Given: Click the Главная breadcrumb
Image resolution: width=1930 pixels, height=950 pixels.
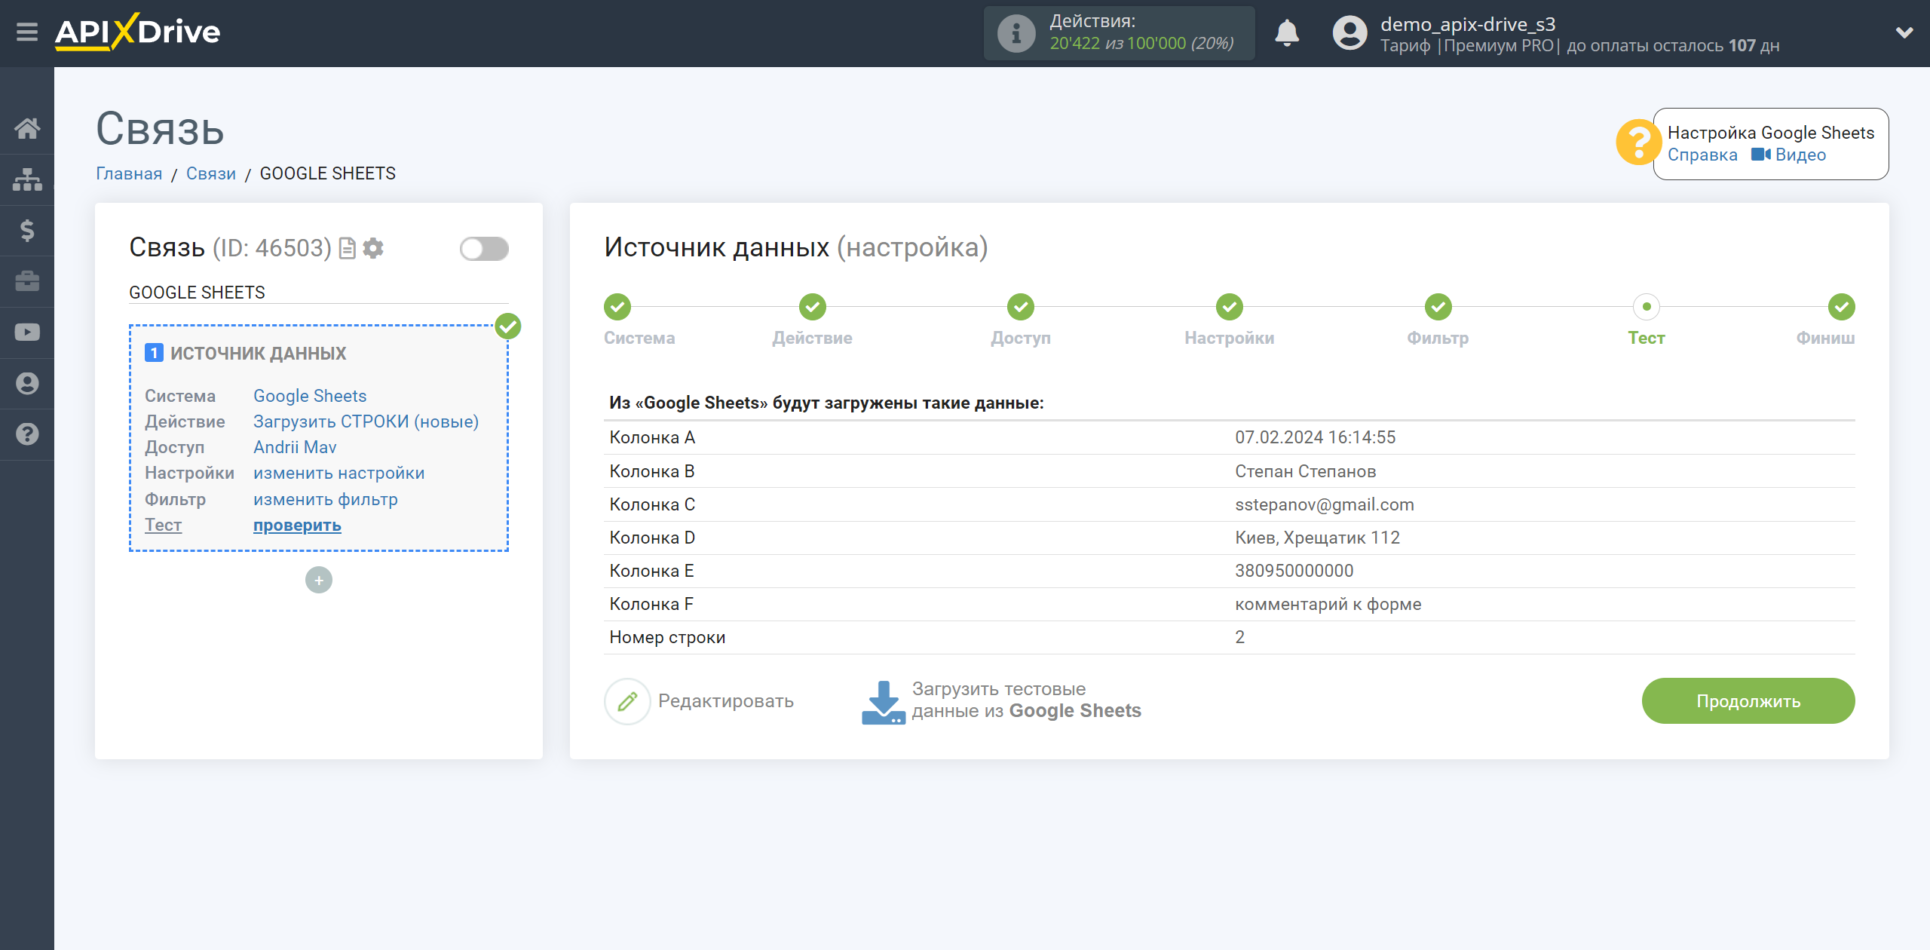Looking at the screenshot, I should (x=129, y=174).
